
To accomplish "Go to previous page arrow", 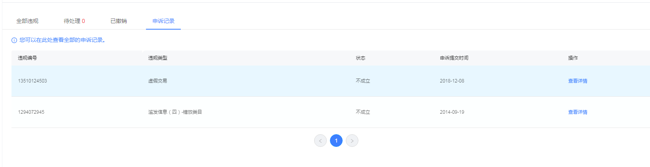I will point(320,141).
